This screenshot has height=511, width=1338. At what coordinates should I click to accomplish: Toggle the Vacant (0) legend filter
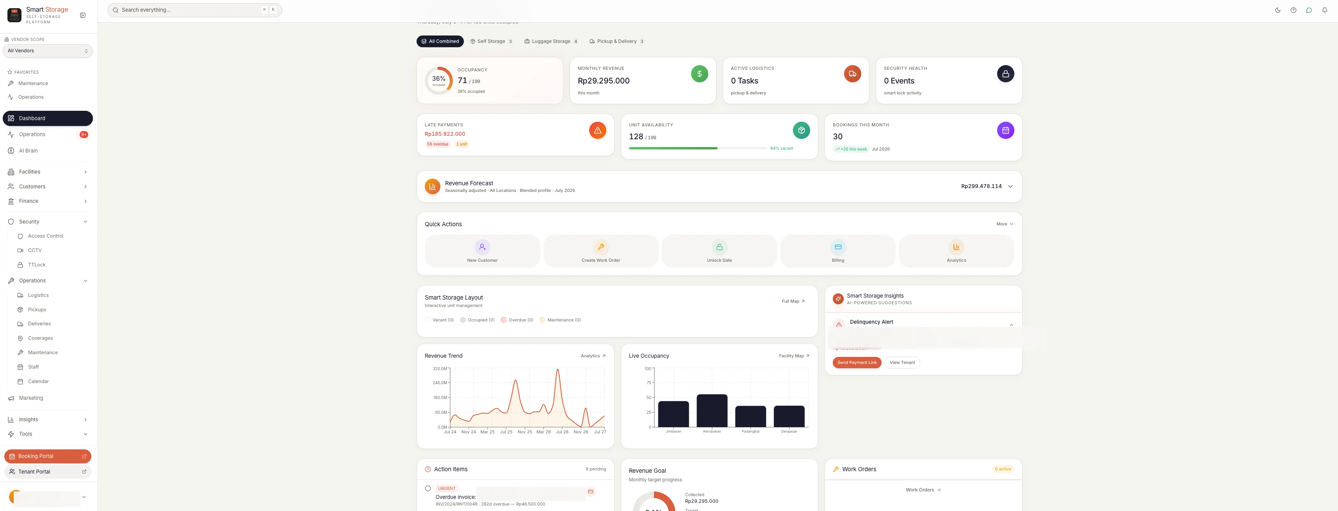[439, 320]
